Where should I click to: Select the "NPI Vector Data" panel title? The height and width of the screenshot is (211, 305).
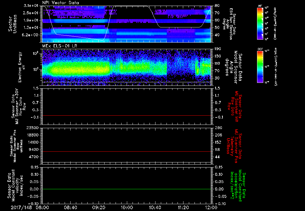click(60, 3)
